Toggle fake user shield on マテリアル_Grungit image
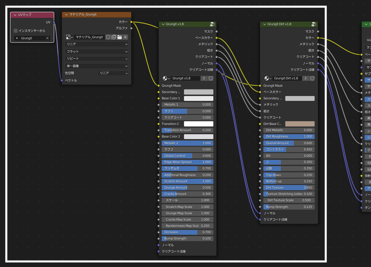The height and width of the screenshot is (267, 371). point(108,37)
